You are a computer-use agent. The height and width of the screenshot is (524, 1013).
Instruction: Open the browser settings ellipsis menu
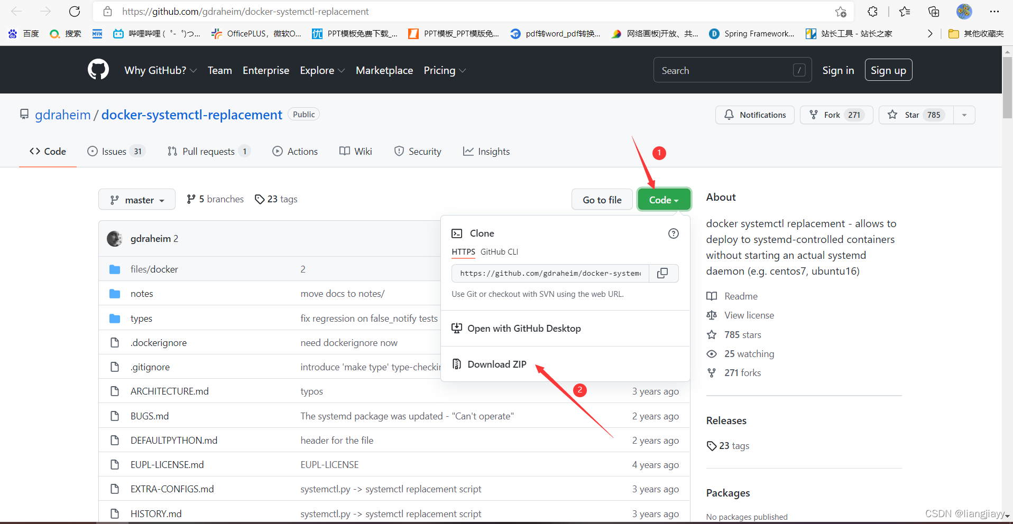tap(994, 11)
